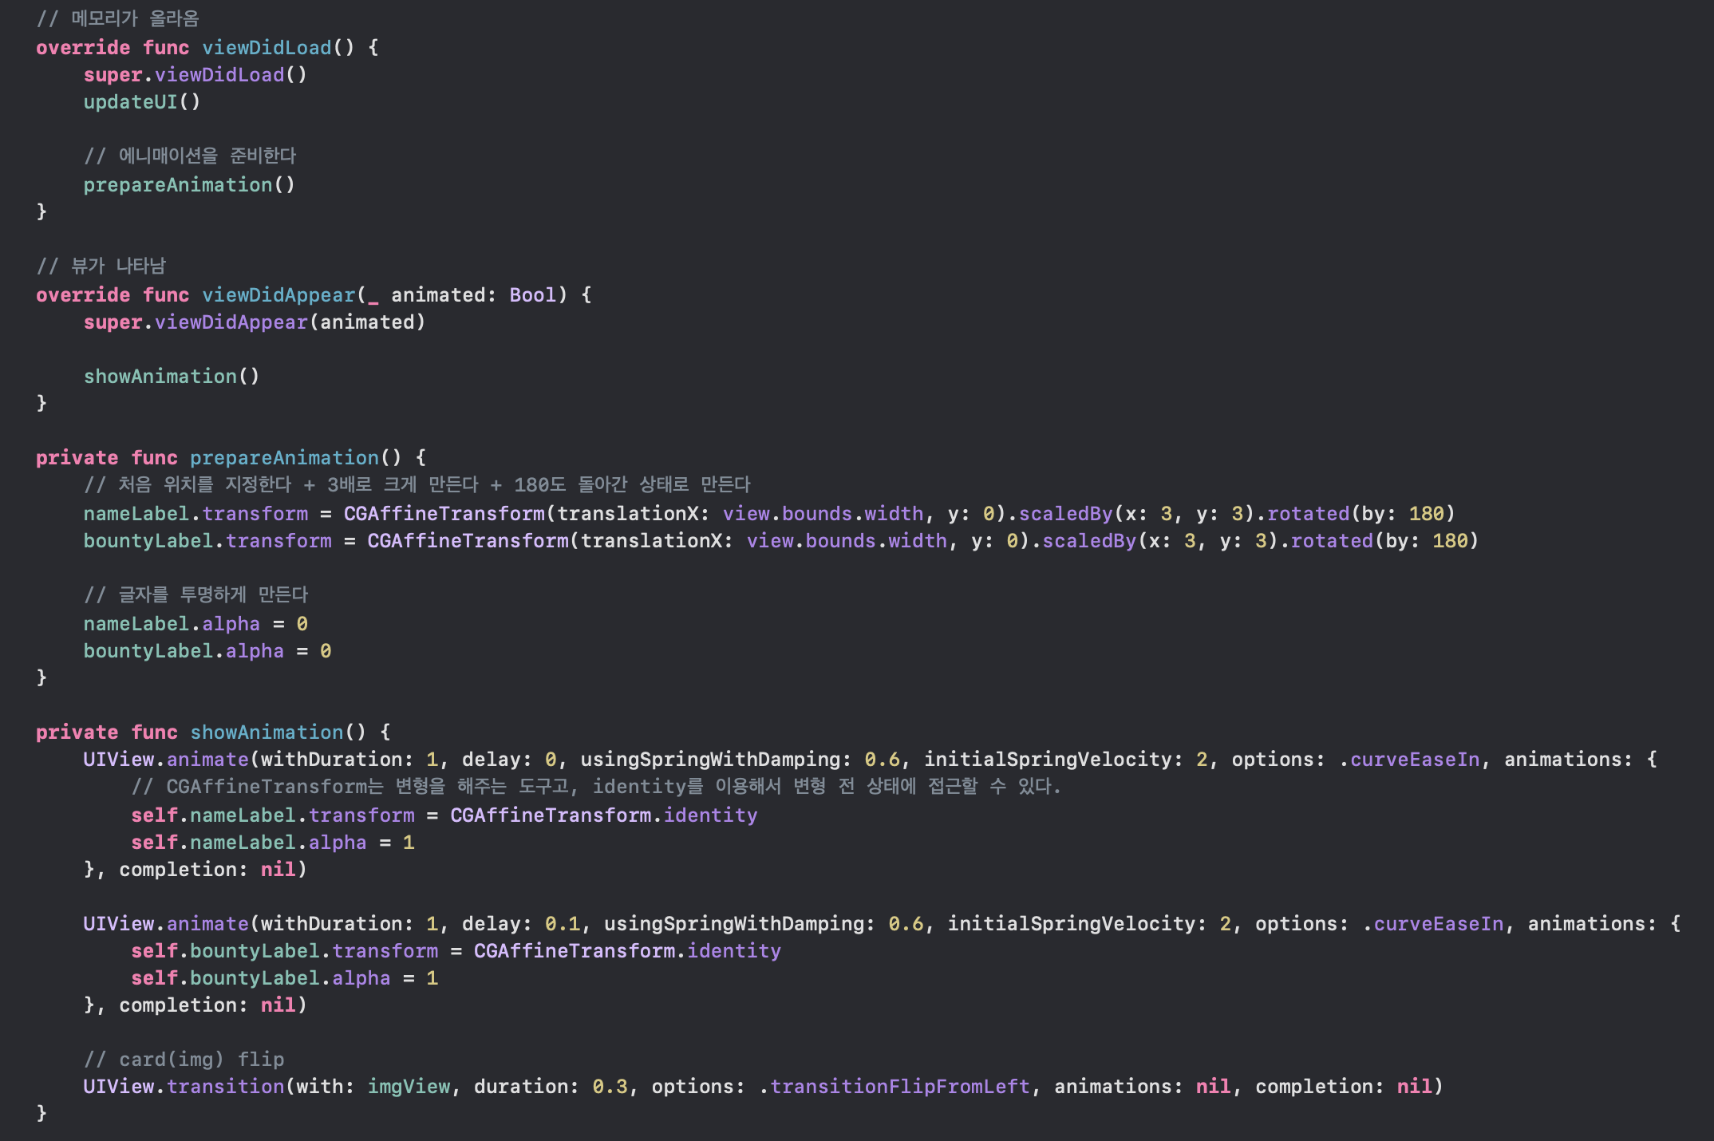The image size is (1714, 1141).
Task: Click the private func showAnimation declaration name
Action: (x=266, y=732)
